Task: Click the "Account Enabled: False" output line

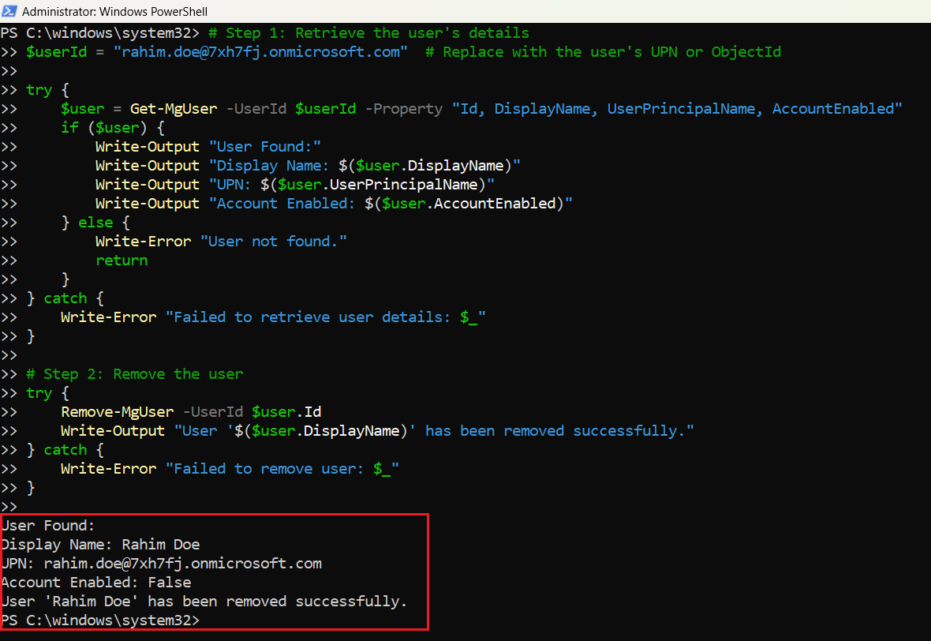Action: [x=95, y=582]
